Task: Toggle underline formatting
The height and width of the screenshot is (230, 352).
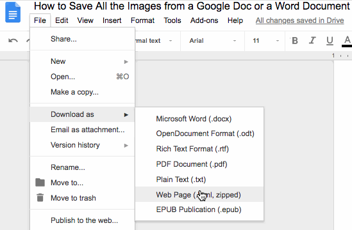Action: point(330,41)
